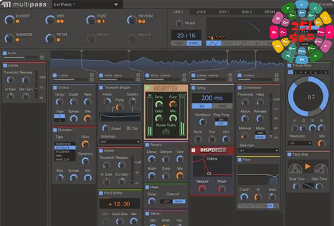Click the Filter Cutoff knob

[x=244, y=197]
